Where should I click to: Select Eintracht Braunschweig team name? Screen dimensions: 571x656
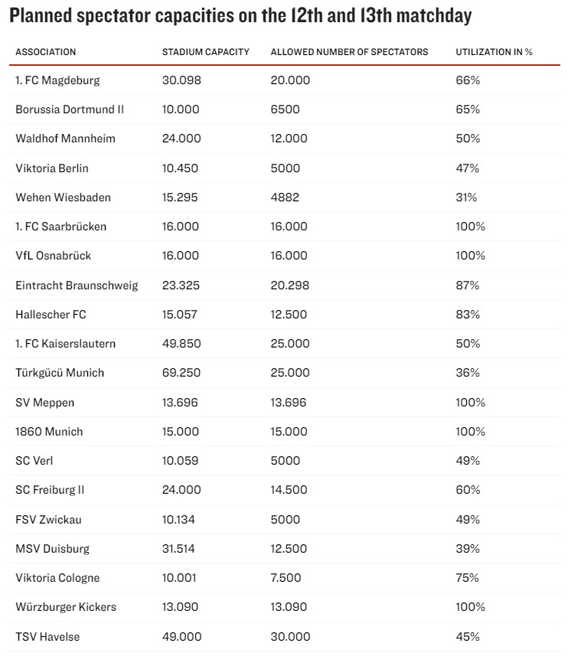(x=77, y=285)
